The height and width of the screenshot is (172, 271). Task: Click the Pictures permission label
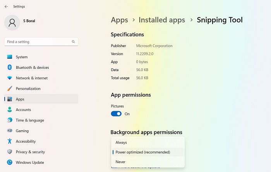(117, 106)
